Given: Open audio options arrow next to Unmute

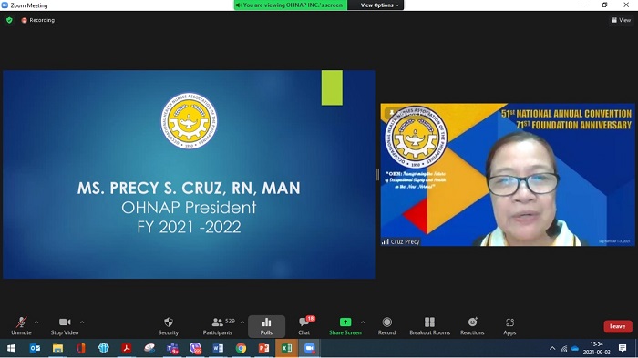Looking at the screenshot, I should click(36, 322).
